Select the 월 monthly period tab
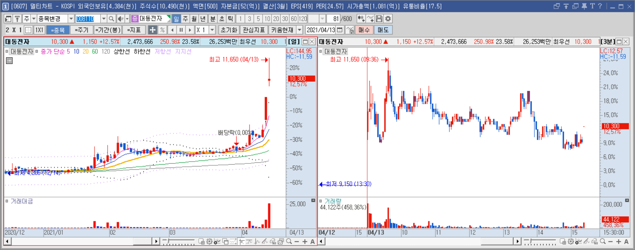The width and height of the screenshot is (635, 250). [194, 19]
